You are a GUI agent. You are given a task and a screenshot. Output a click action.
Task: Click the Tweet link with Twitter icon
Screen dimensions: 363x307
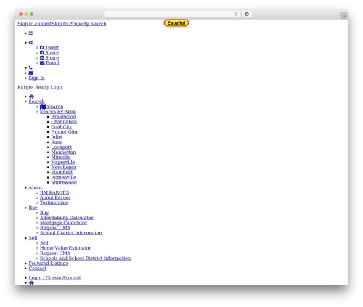49,48
